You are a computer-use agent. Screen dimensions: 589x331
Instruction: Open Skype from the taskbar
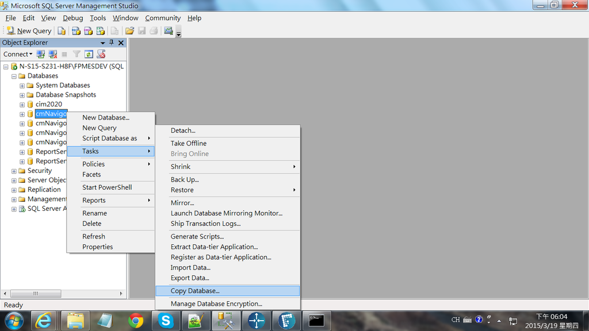coord(166,321)
